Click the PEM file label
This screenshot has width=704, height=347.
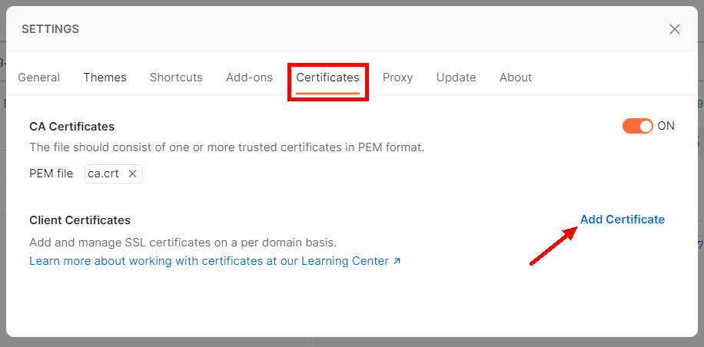click(x=51, y=173)
